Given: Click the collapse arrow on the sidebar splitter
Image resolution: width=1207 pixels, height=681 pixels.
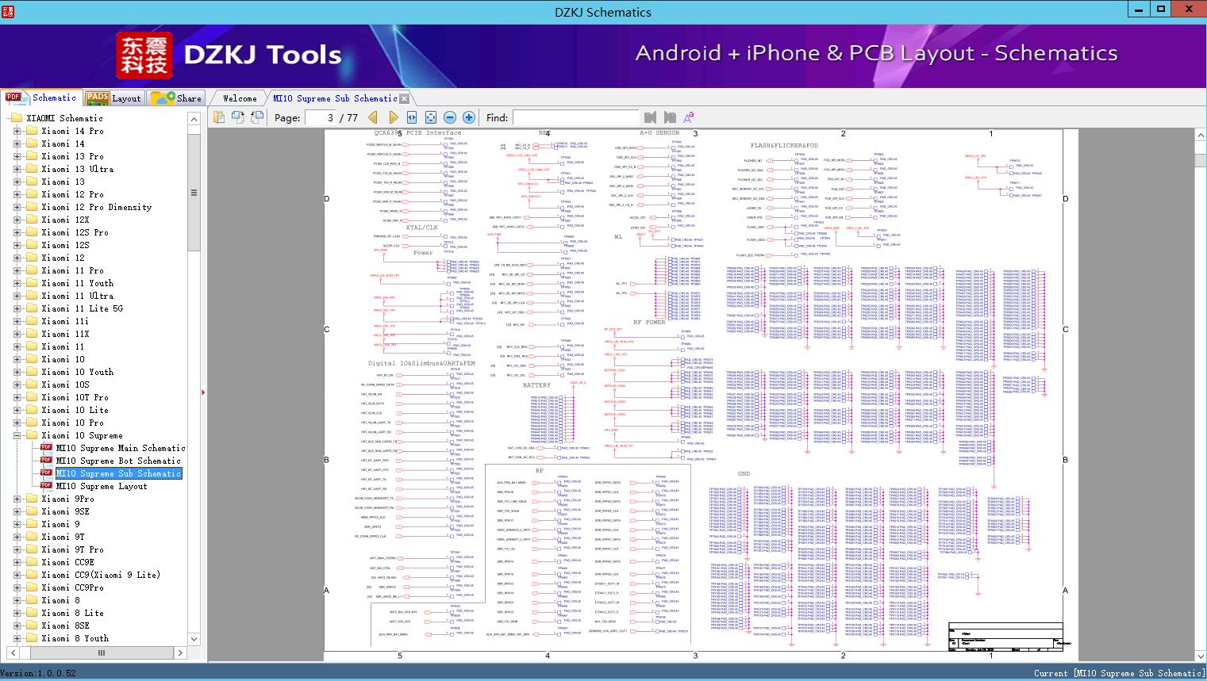Looking at the screenshot, I should (x=203, y=392).
